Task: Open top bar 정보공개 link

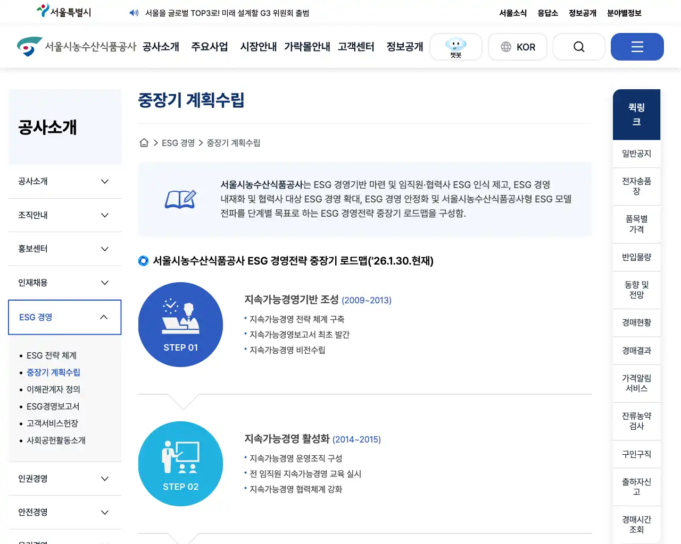Action: coord(583,13)
